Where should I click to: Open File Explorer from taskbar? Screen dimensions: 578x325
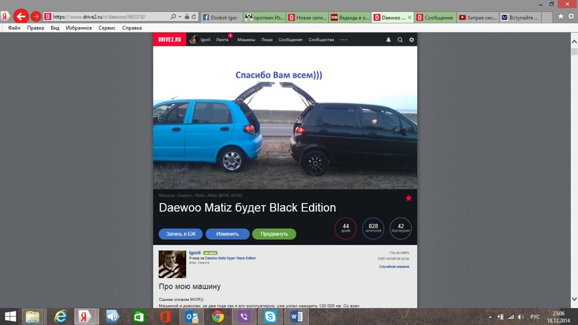(33, 317)
